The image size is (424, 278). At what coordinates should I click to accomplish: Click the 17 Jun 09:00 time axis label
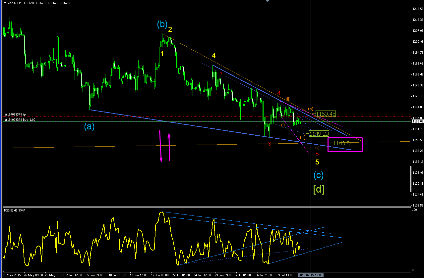click(160, 275)
